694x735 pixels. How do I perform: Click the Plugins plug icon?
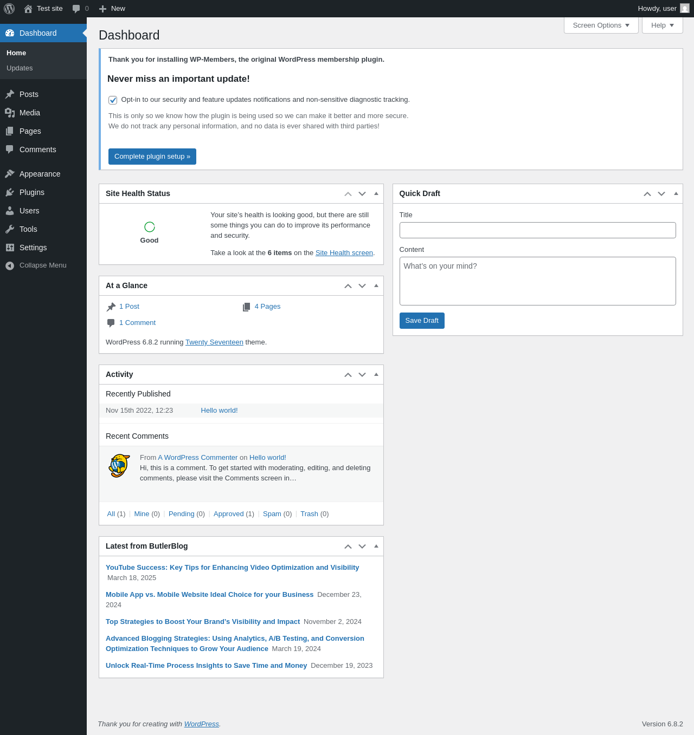pos(10,192)
